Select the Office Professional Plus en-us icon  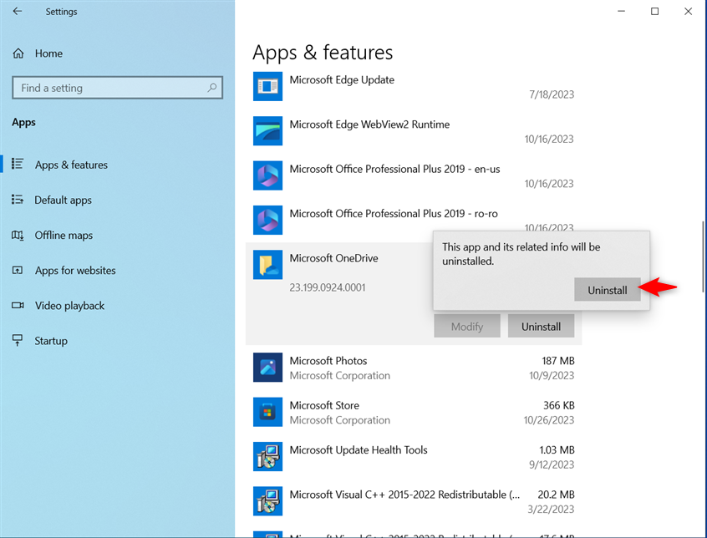tap(267, 175)
